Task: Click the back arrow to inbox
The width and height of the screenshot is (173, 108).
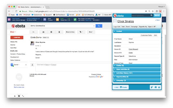Action: 33,32
